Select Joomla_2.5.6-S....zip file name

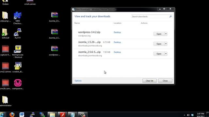point(89,52)
